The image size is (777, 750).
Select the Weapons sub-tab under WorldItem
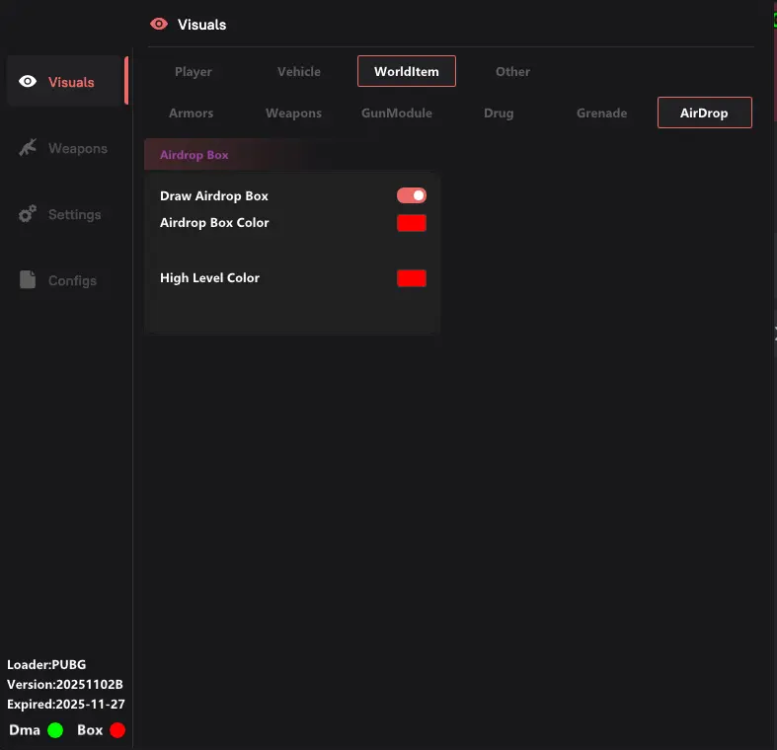coord(293,112)
